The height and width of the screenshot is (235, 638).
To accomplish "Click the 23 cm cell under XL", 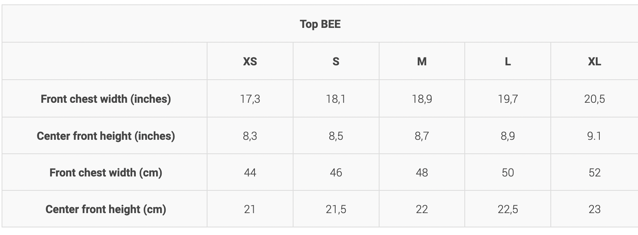I will point(595,209).
